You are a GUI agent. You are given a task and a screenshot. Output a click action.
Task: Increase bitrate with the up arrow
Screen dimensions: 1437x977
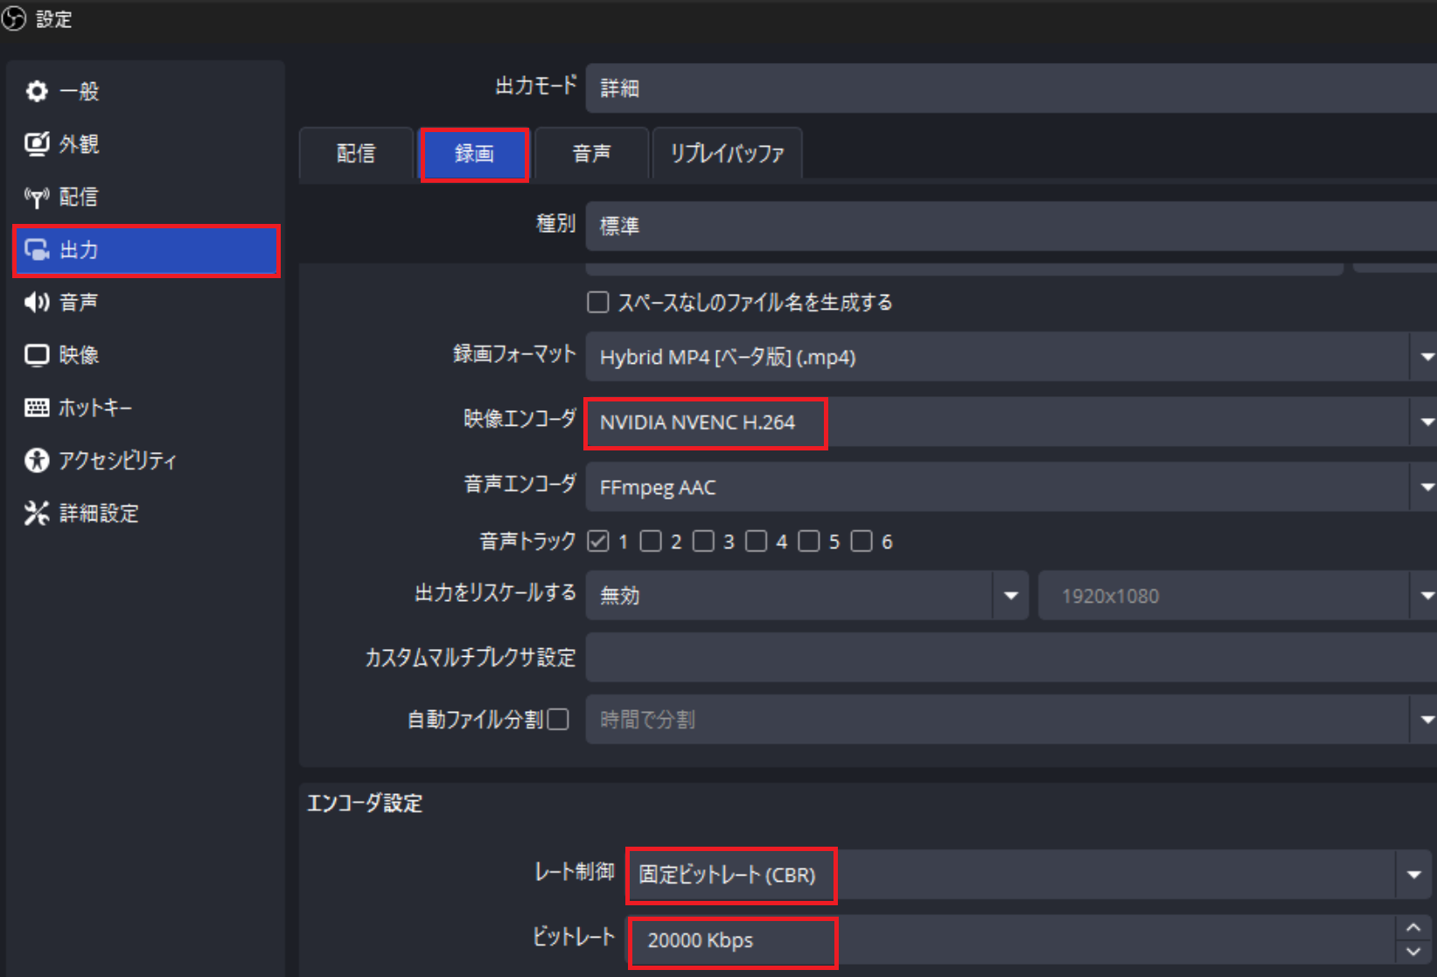1413,928
